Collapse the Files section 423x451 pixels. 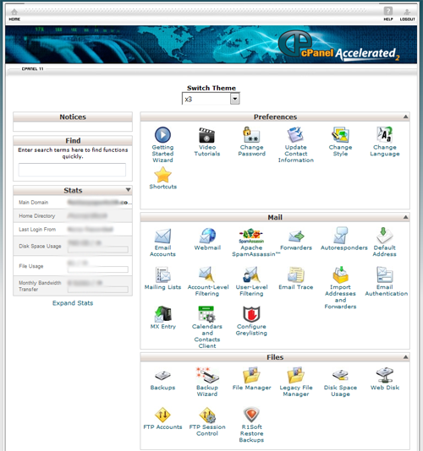click(x=405, y=357)
